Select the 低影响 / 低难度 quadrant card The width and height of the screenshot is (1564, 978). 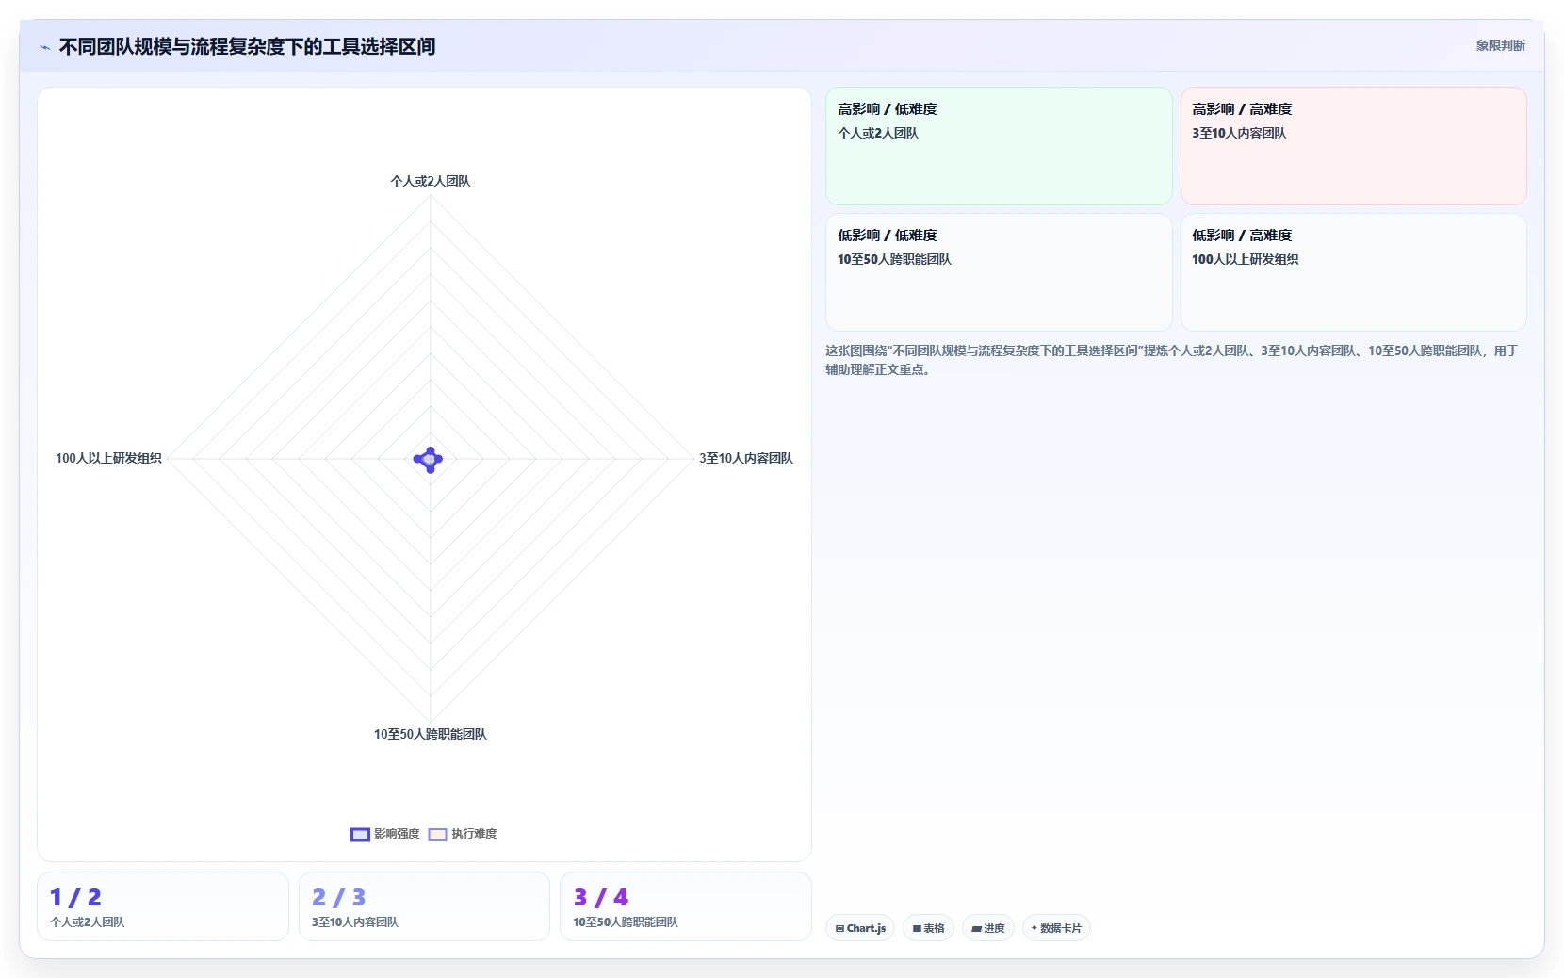click(x=999, y=272)
